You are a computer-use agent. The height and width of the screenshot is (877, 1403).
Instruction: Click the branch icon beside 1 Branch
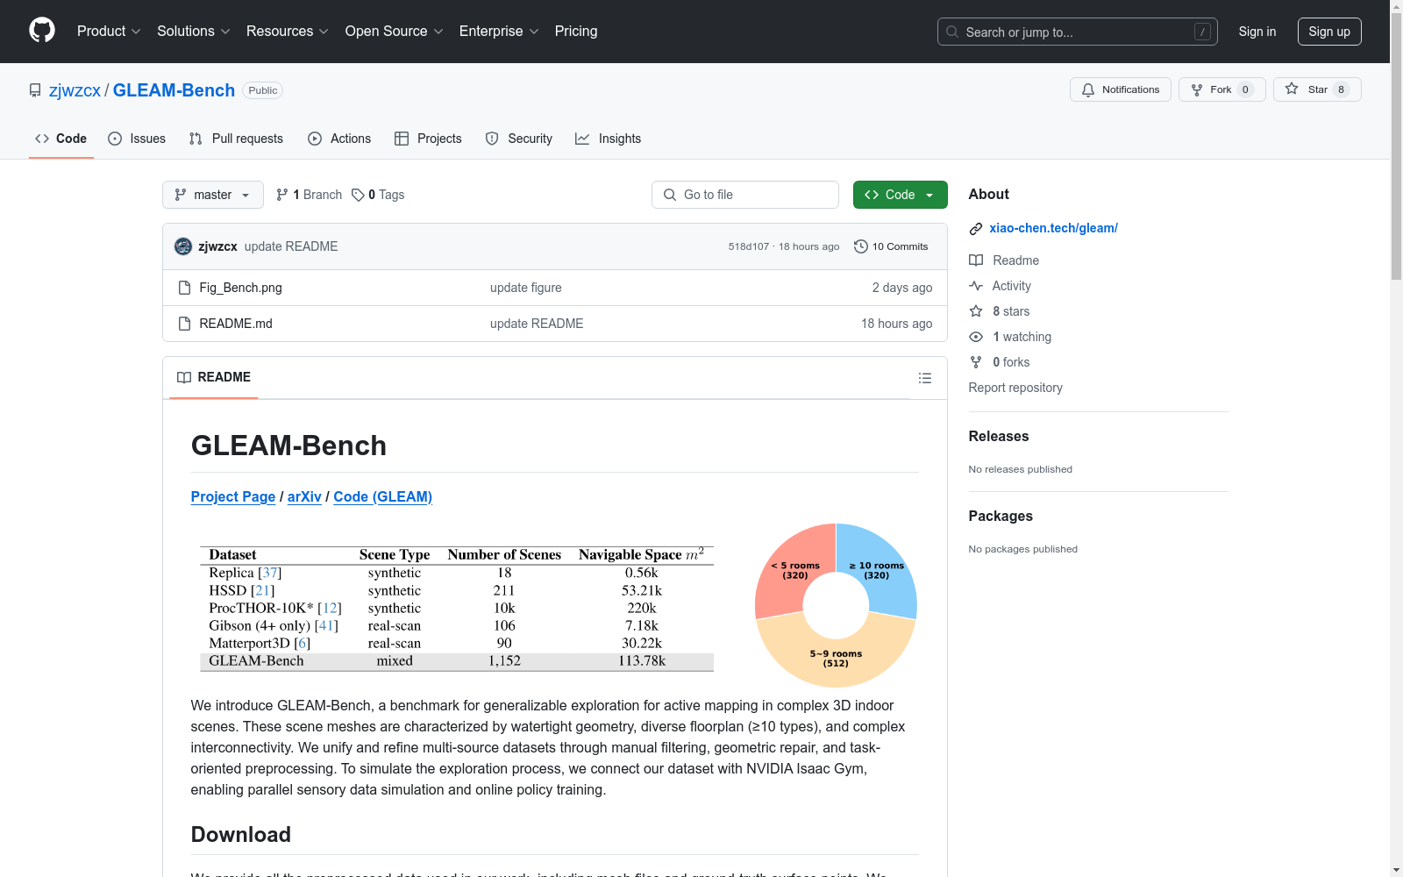click(x=282, y=195)
